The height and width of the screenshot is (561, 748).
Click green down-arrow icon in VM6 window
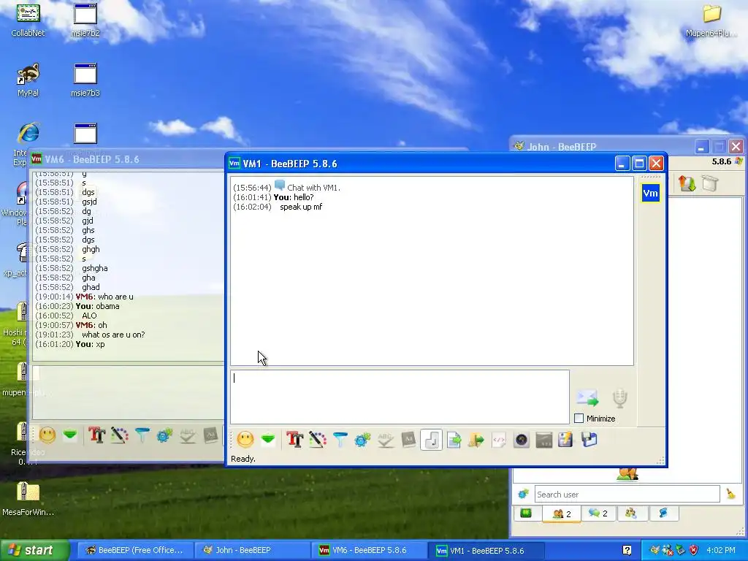(70, 435)
